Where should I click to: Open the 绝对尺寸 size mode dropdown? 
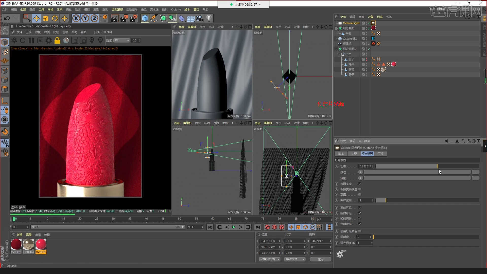(x=295, y=259)
